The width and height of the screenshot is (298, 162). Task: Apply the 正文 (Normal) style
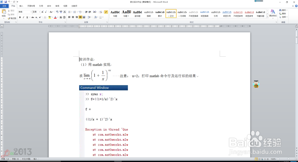(x=171, y=13)
